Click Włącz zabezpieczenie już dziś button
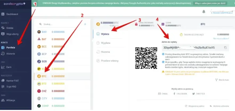235x111 pixels. [210, 3]
